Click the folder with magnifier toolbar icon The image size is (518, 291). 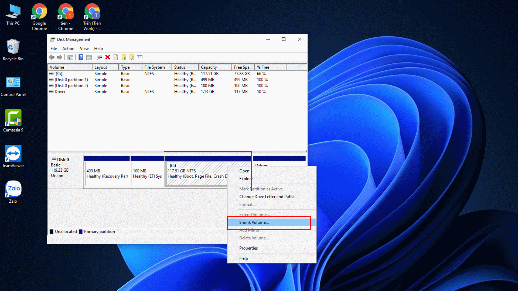[132, 57]
